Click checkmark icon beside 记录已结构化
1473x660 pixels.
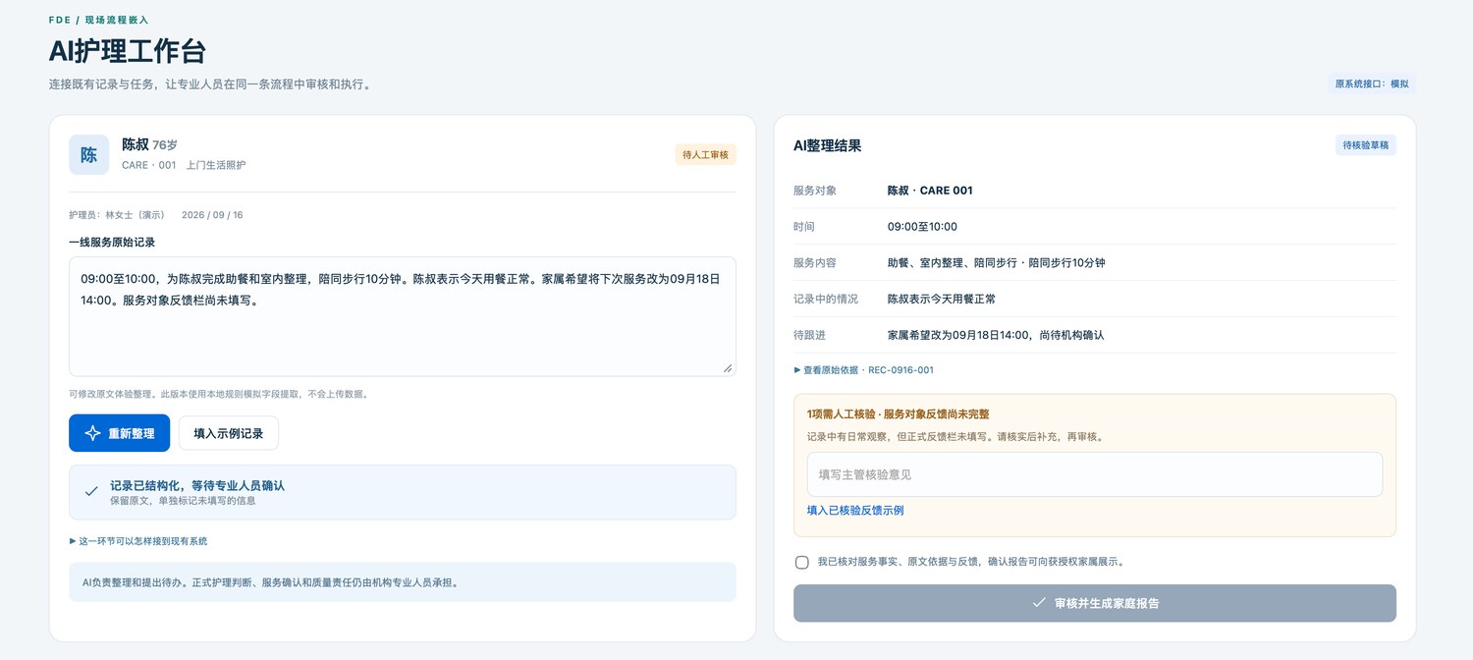(91, 491)
